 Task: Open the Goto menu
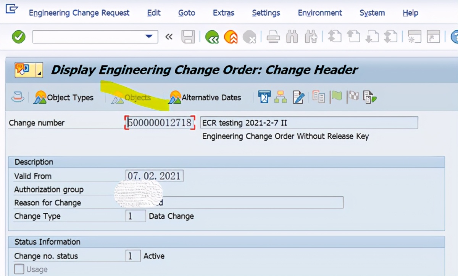186,13
